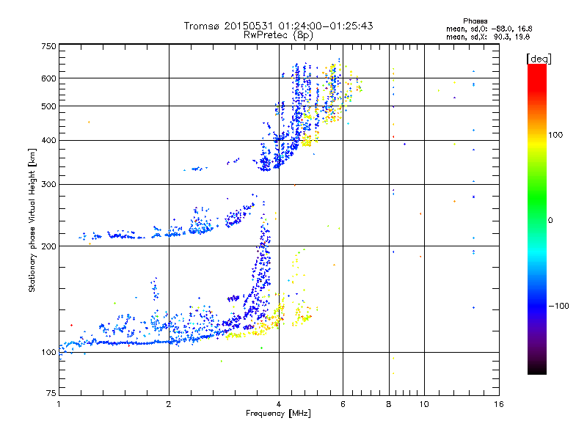This screenshot has height=440, width=587.
Task: Click the y-axis height label '100'
Action: coord(48,352)
